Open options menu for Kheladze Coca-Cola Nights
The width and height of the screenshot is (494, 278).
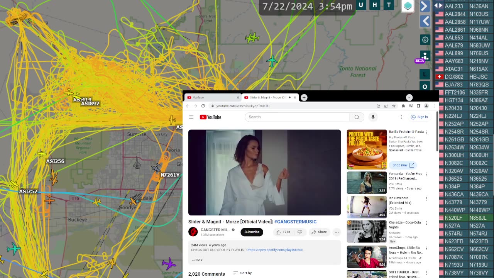coord(426,223)
